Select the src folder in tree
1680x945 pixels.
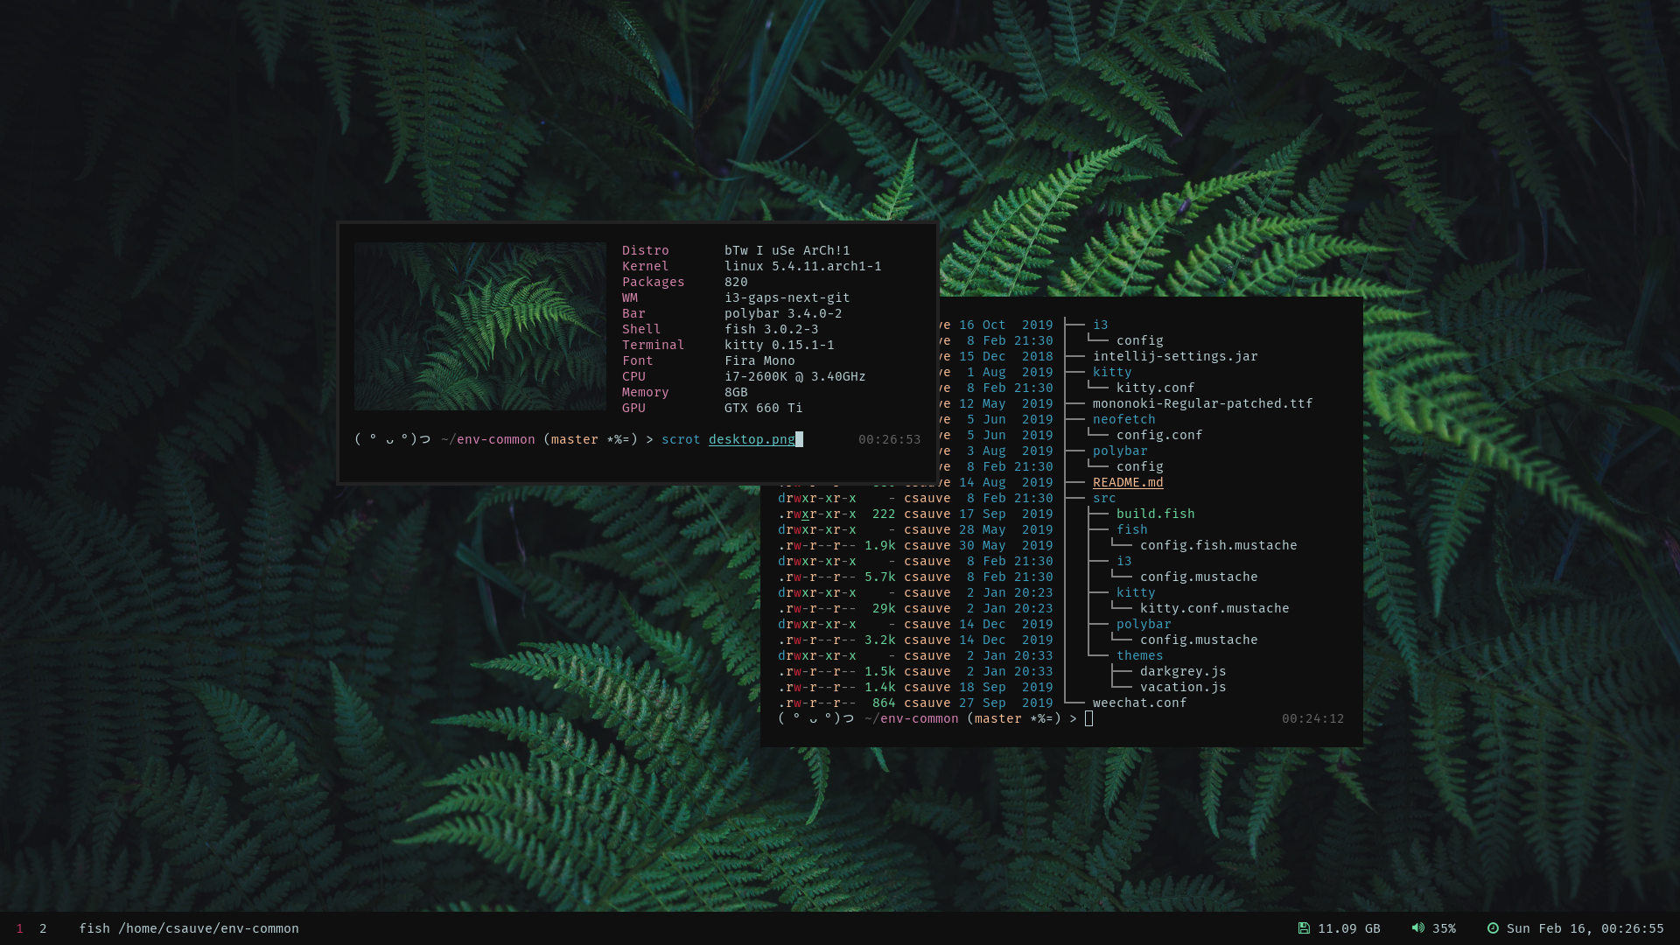click(1104, 498)
